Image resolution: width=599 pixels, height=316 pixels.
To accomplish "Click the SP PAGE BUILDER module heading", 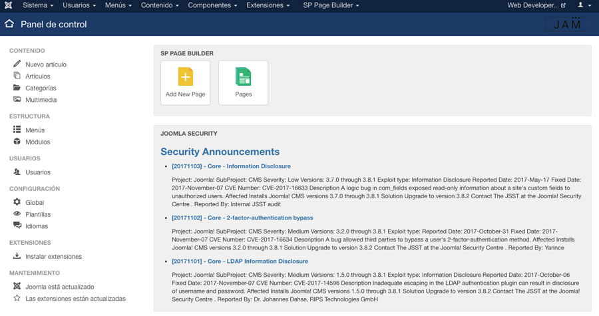I will [187, 53].
